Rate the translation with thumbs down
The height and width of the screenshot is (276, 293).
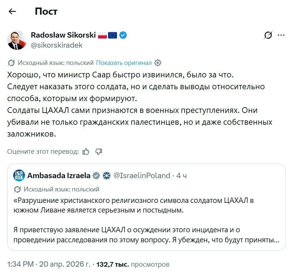click(x=98, y=152)
